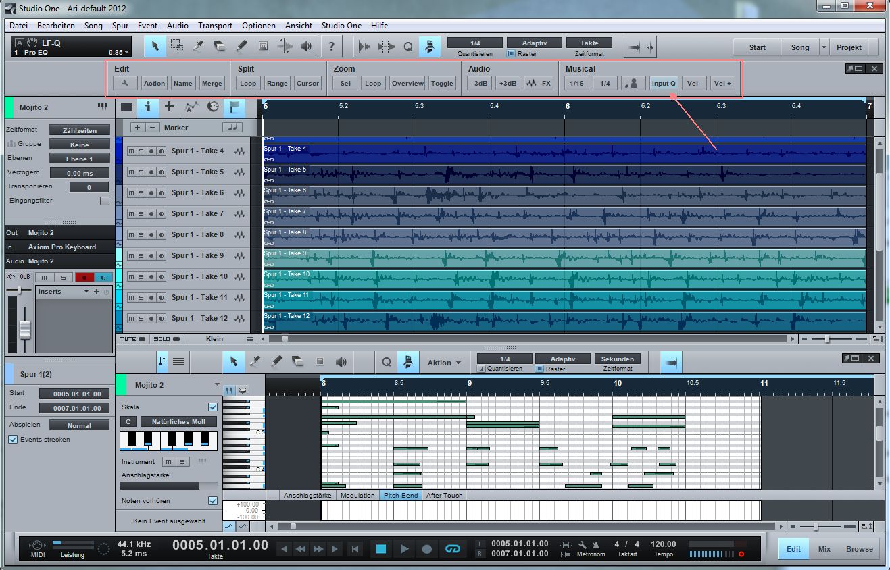Uncheck Events strecken checkbox

[13, 439]
